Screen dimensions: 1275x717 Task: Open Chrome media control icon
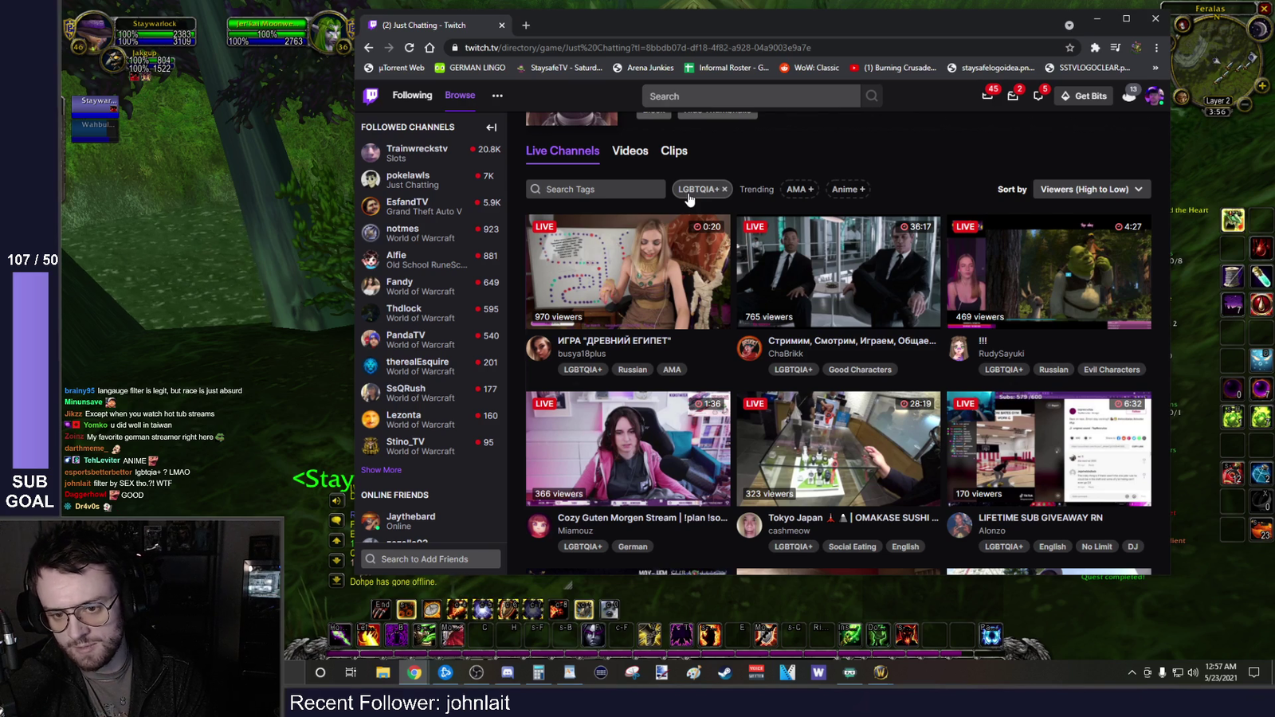1116,48
